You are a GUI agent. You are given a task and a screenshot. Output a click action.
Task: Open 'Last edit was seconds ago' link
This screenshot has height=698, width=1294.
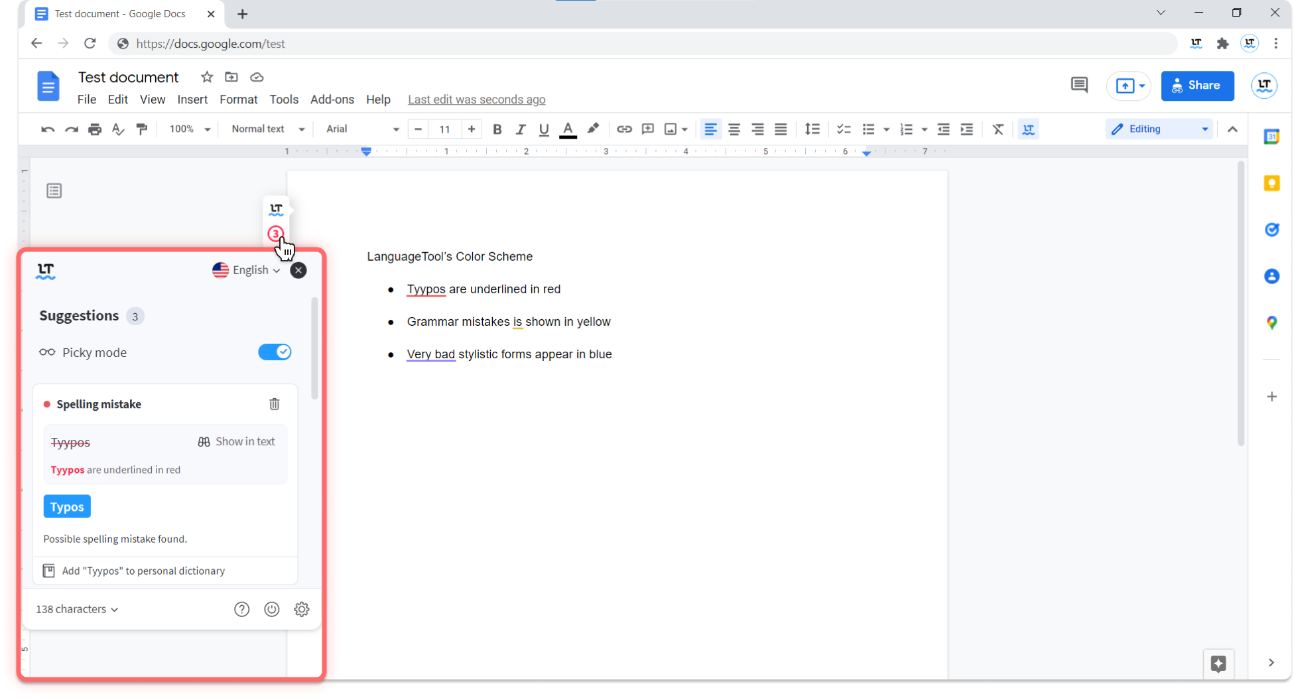tap(476, 100)
